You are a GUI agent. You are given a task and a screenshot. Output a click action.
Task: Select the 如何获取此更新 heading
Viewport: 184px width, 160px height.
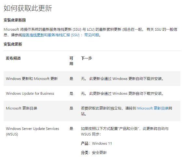click(28, 8)
